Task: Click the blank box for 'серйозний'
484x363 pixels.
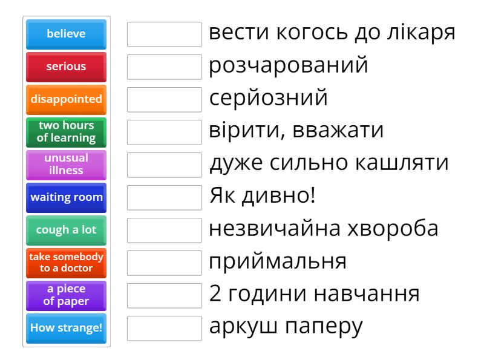Action: [x=165, y=100]
